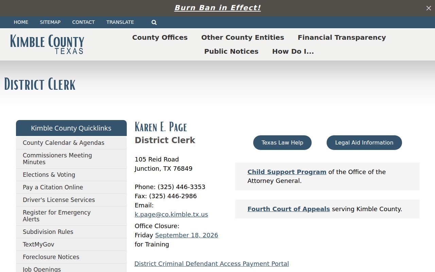
Task: Click the Legal Aid Information button
Action: 364,142
